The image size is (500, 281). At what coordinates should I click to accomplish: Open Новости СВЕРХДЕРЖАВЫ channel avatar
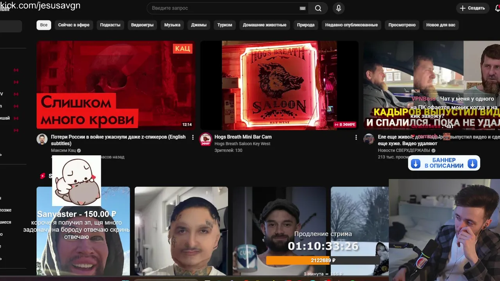point(369,139)
